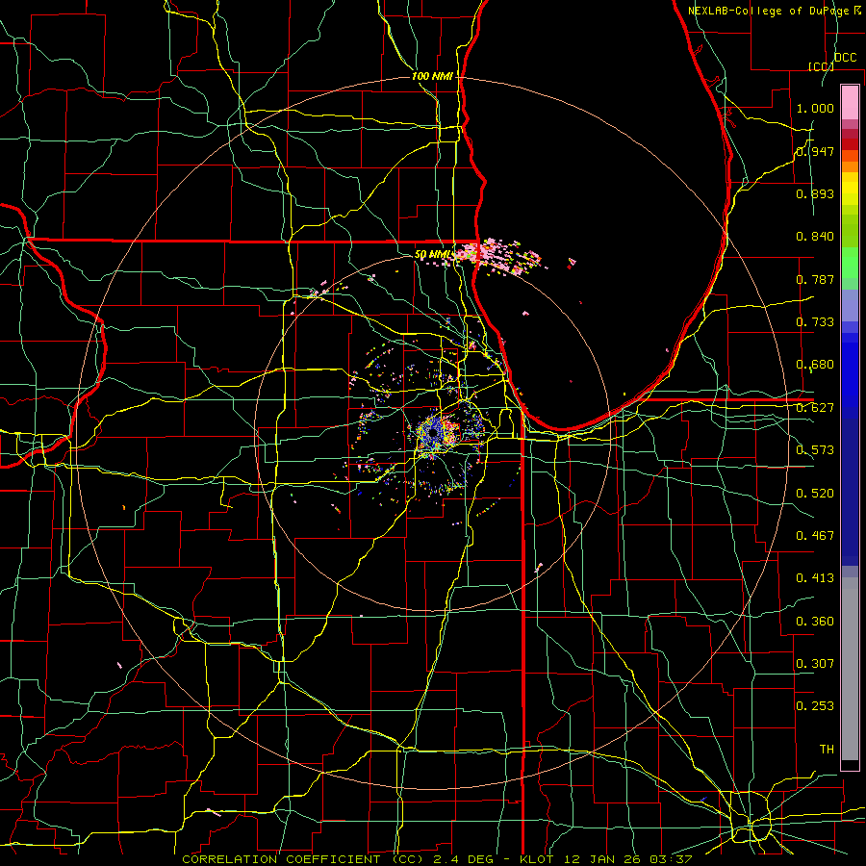The image size is (866, 866).
Task: Select the 1.000 scale value
Action: point(815,108)
